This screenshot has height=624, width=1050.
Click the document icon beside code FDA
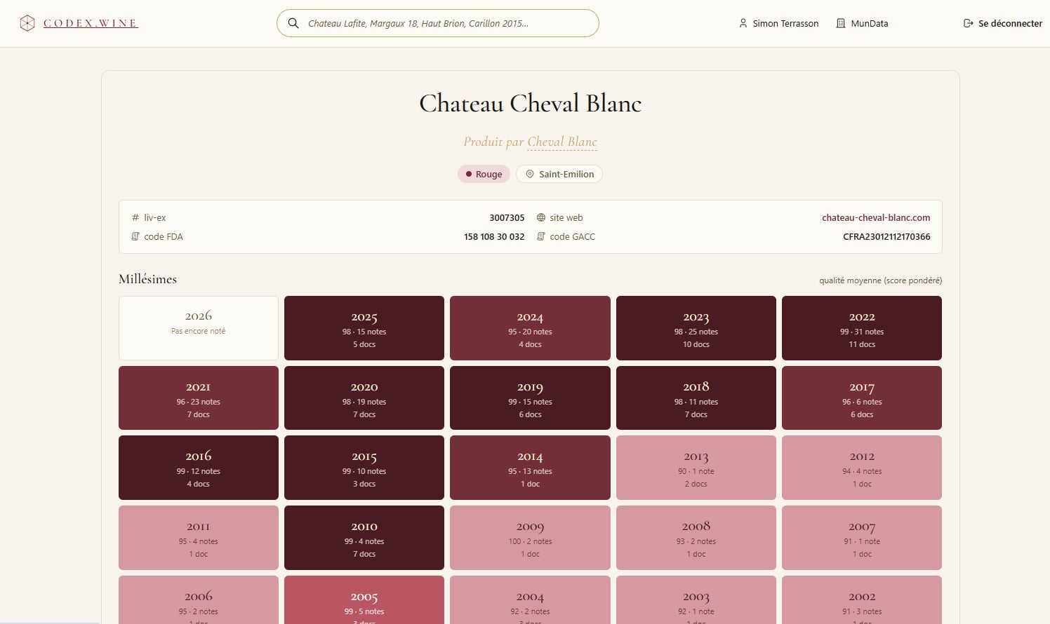135,236
